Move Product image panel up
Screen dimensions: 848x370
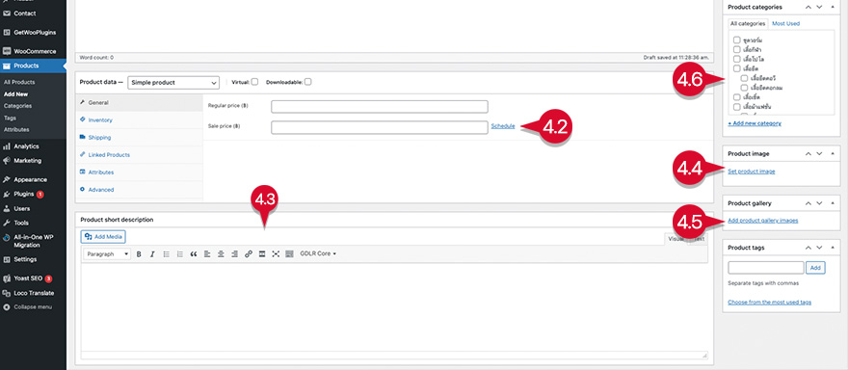click(x=808, y=153)
